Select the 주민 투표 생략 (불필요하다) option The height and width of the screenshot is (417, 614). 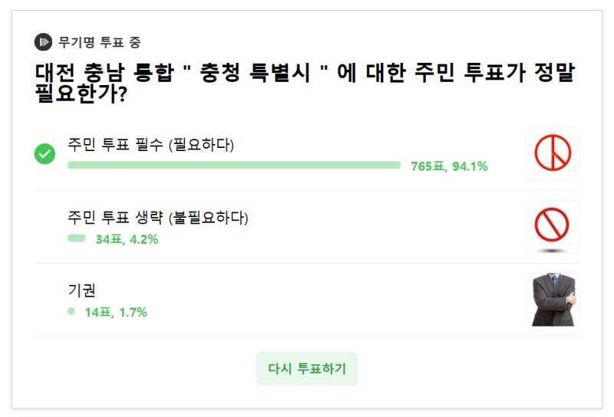[158, 218]
